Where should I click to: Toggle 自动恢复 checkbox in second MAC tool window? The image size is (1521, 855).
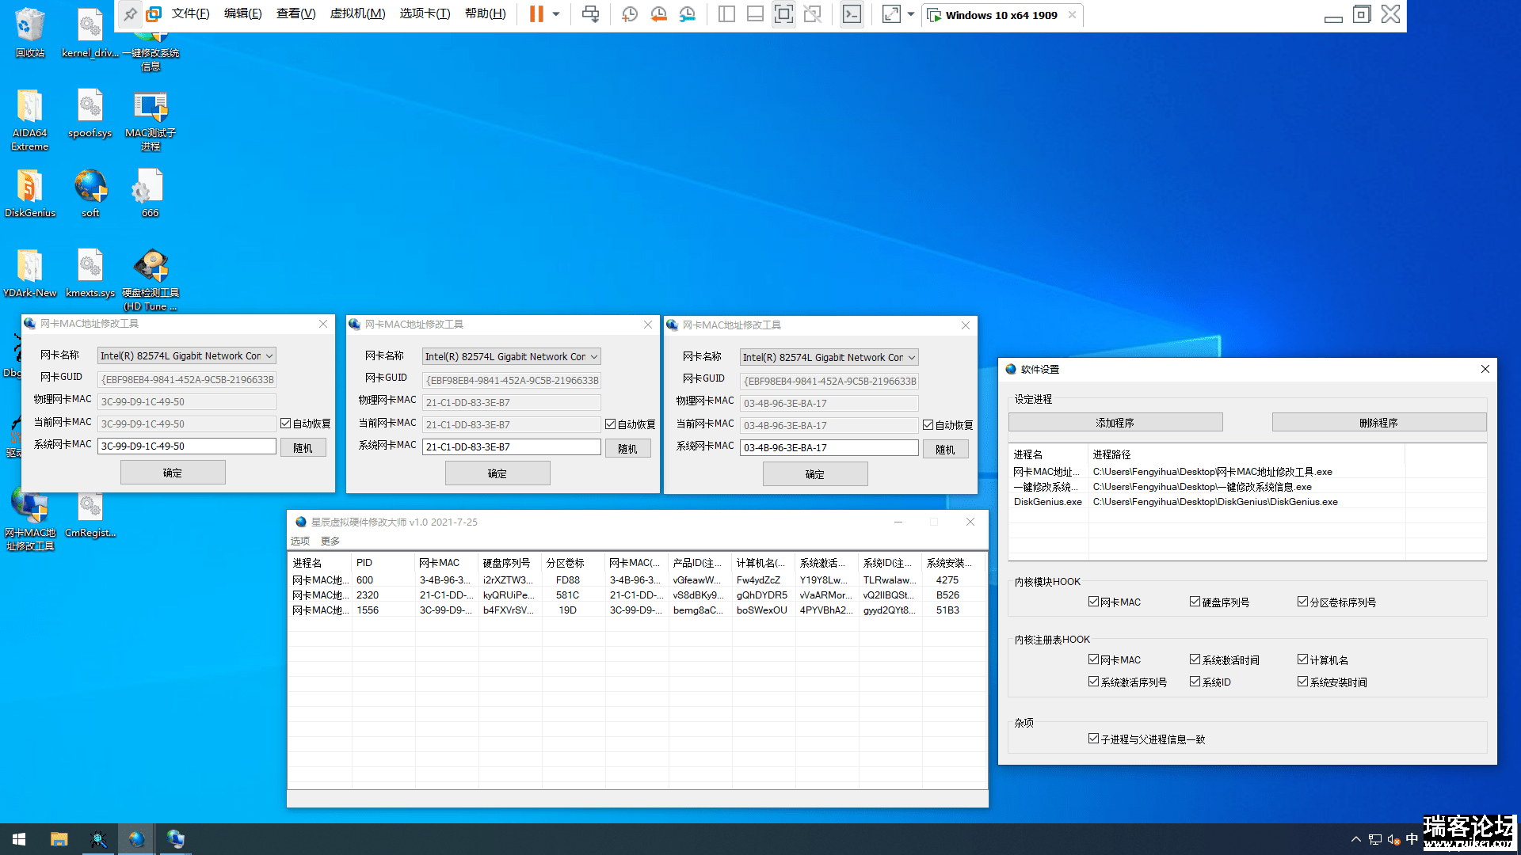611,424
